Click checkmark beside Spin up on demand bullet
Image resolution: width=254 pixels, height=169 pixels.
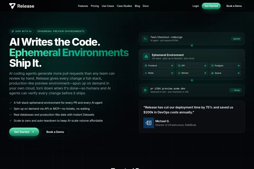pos(11,109)
